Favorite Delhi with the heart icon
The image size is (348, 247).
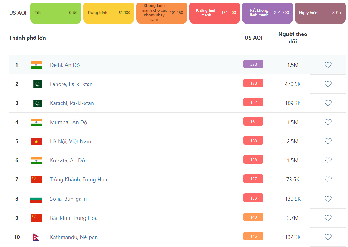point(328,65)
